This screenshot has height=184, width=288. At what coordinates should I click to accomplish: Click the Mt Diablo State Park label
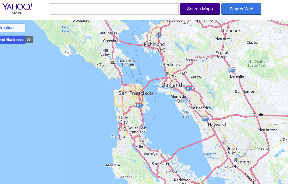[257, 64]
